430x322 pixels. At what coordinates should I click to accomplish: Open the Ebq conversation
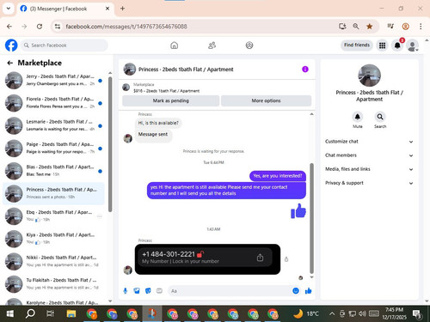tap(53, 216)
